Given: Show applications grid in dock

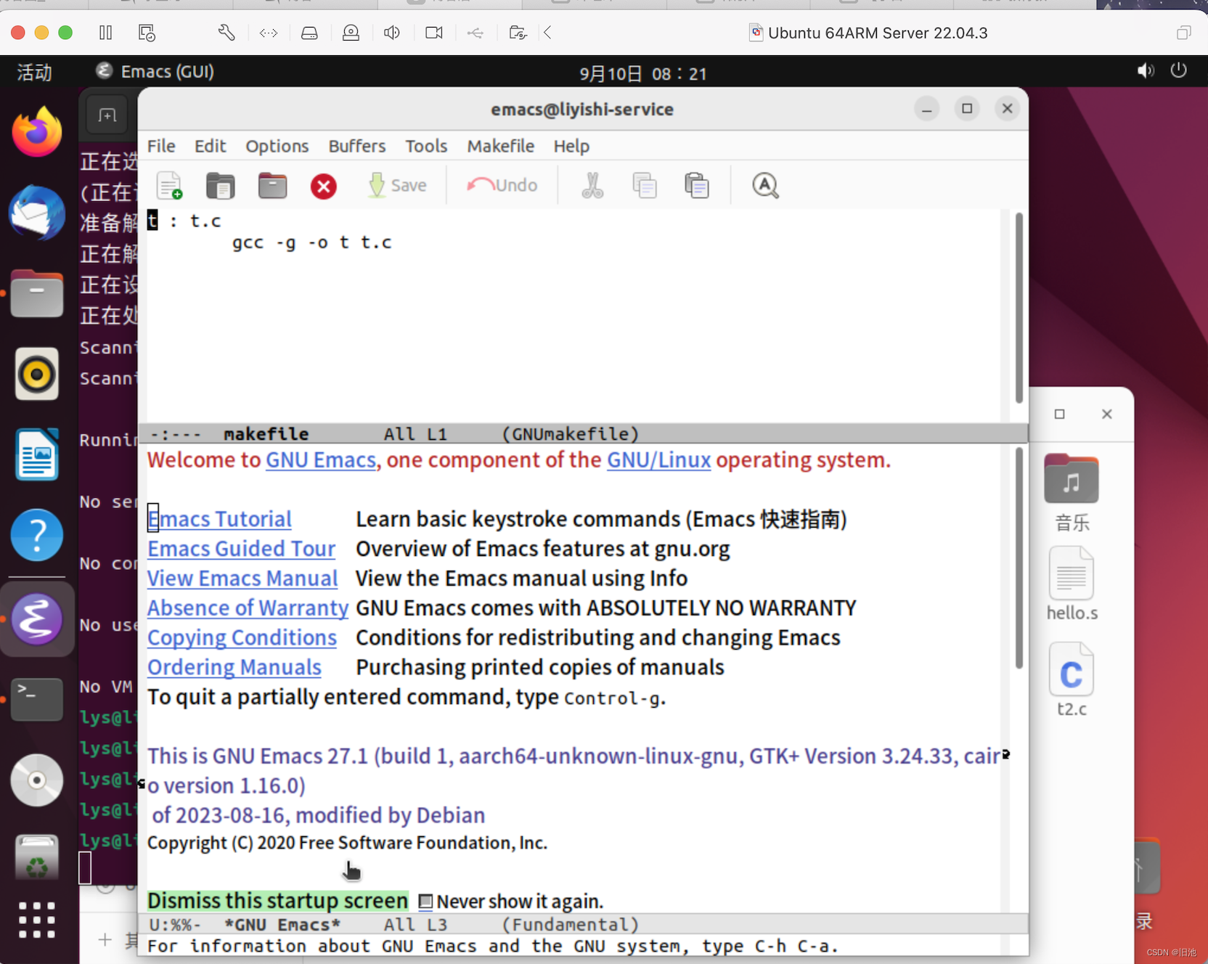Looking at the screenshot, I should (37, 920).
